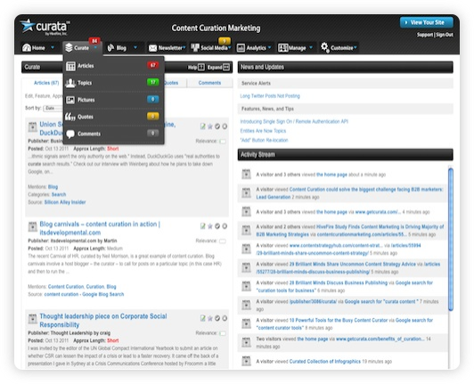Click the Activity Stream scrollbar thumb

click(x=451, y=240)
